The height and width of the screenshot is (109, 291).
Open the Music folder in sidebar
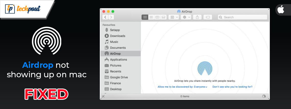click(x=114, y=42)
